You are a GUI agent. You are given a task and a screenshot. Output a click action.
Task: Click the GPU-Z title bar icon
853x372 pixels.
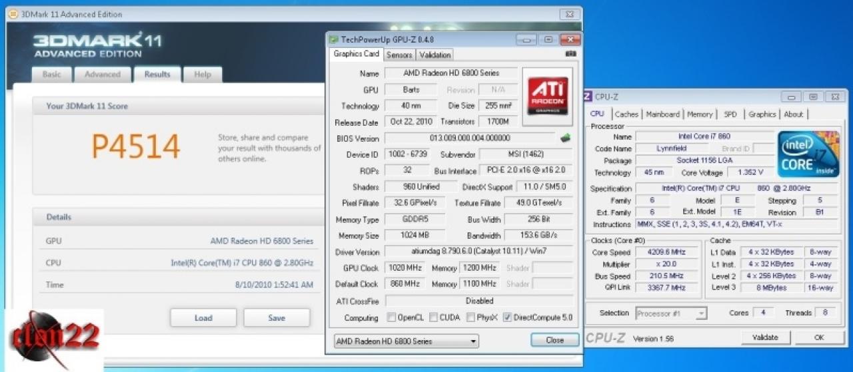point(335,39)
